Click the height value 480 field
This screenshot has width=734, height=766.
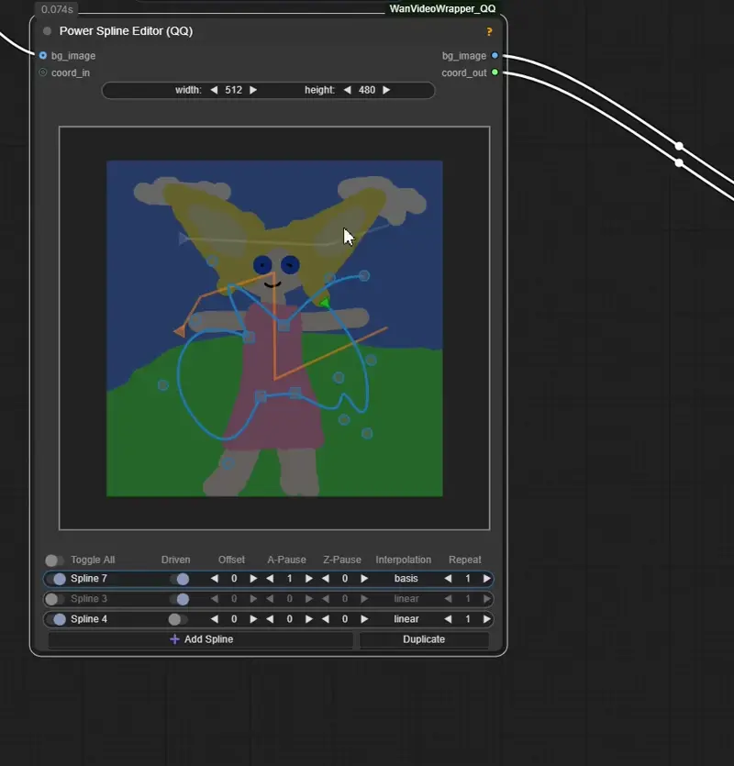[367, 90]
